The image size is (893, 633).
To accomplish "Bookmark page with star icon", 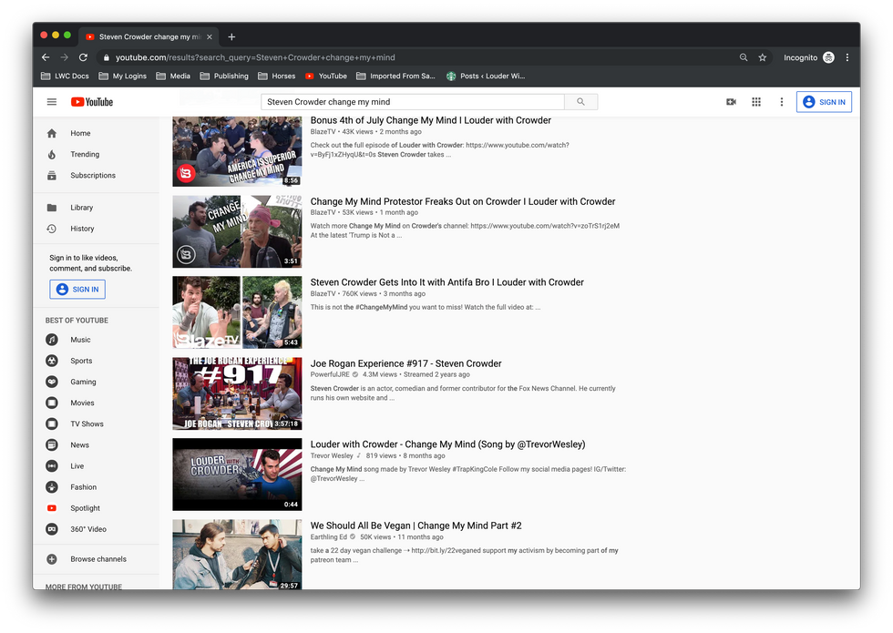I will (x=762, y=57).
